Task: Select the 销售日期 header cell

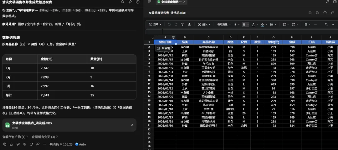Action: 165,42
